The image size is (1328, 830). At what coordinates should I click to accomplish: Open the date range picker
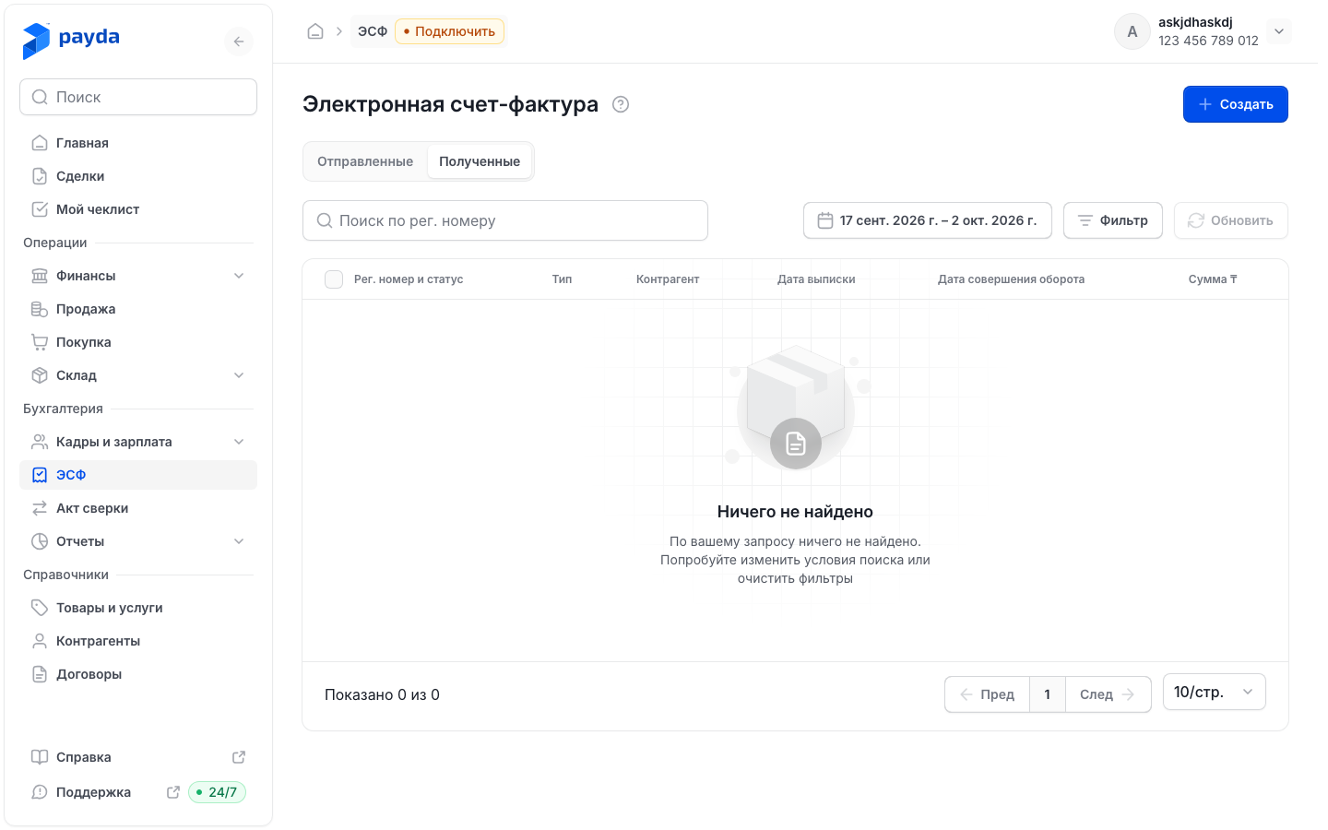928,220
